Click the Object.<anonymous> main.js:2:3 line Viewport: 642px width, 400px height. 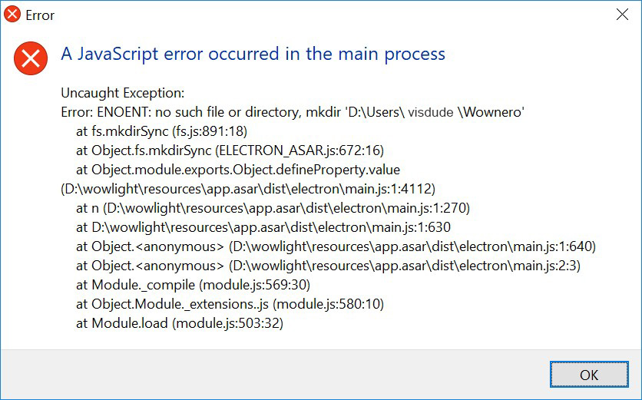[329, 266]
